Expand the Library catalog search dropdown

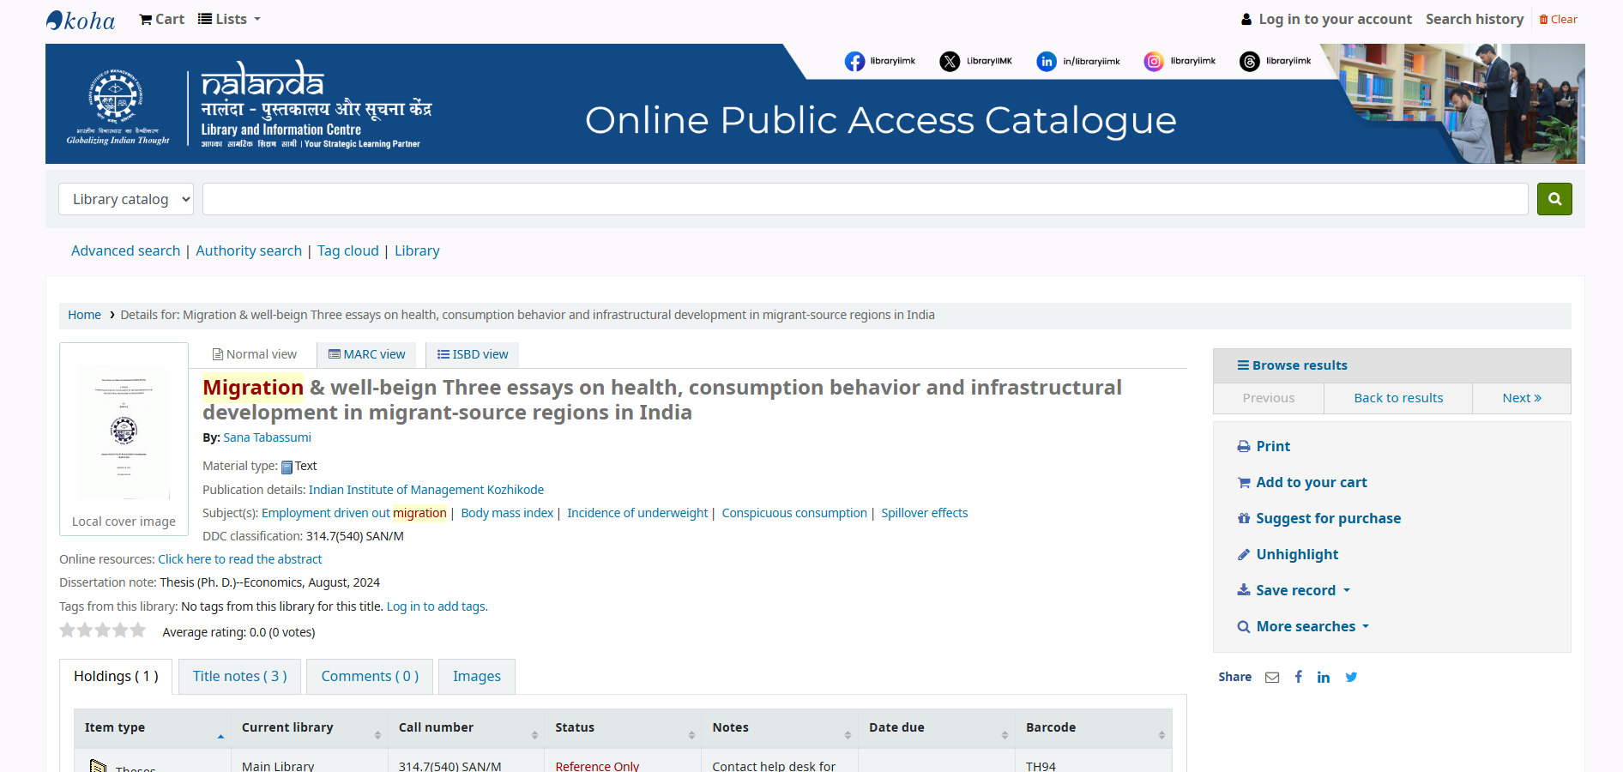point(126,199)
